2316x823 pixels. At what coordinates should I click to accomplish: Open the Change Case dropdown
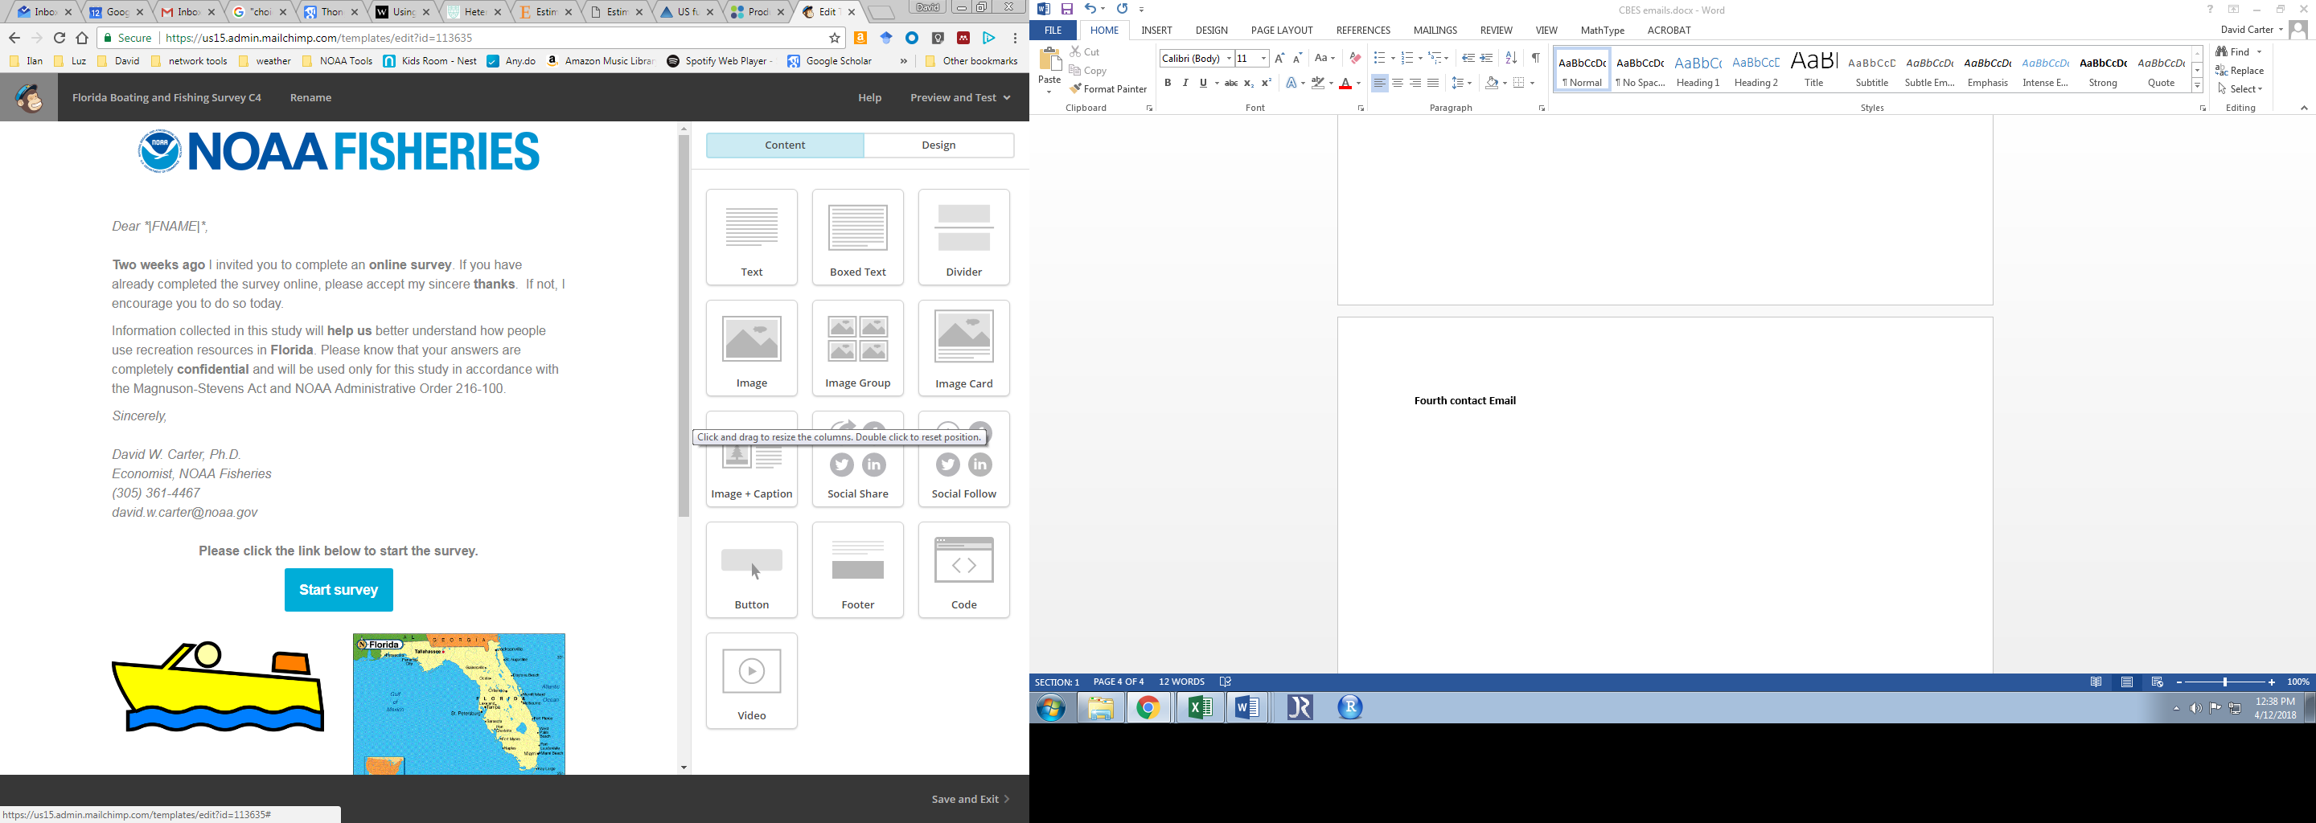coord(1324,59)
